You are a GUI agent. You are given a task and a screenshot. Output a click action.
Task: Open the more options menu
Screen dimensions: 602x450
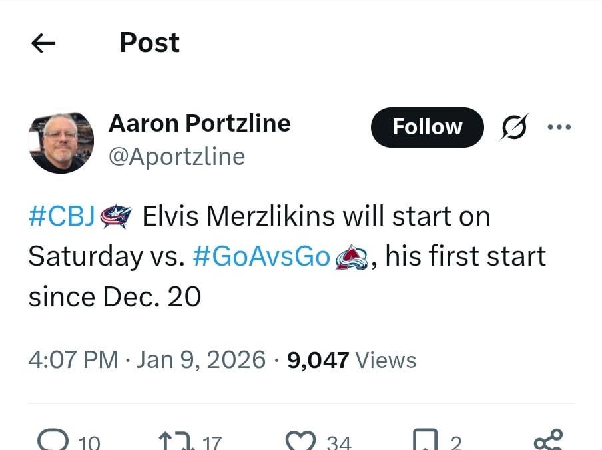559,126
